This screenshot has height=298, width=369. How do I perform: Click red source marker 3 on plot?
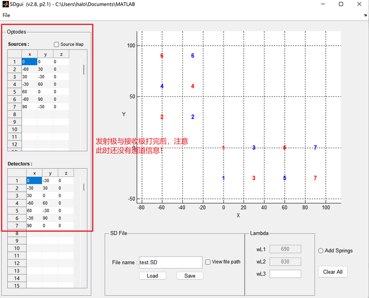click(254, 178)
